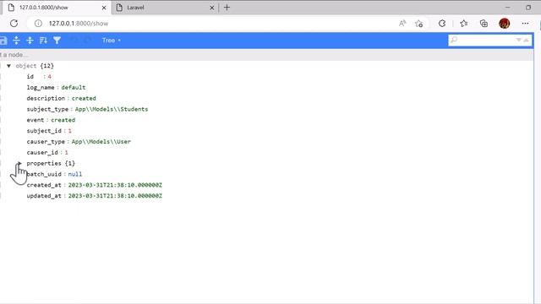The height and width of the screenshot is (304, 541).
Task: Switch to the Laravel tab
Action: click(165, 8)
